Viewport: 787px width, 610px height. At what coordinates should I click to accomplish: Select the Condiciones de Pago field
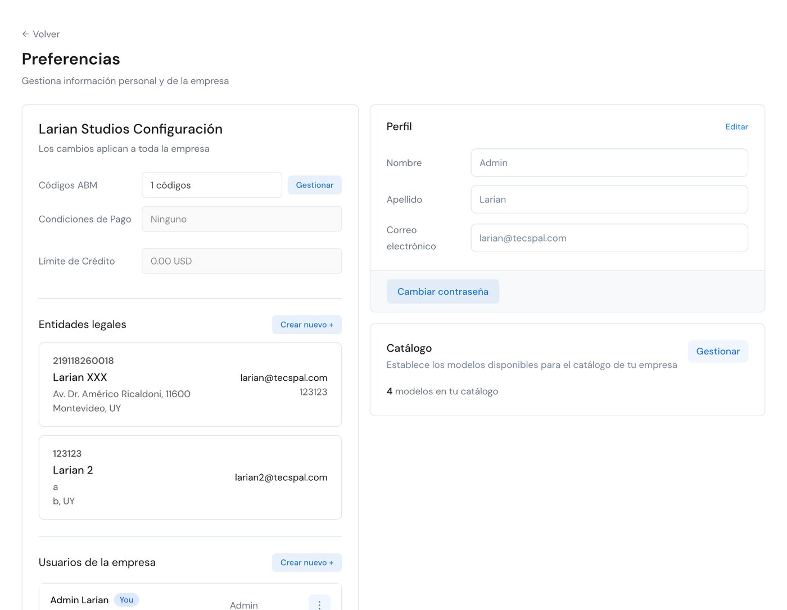click(242, 219)
